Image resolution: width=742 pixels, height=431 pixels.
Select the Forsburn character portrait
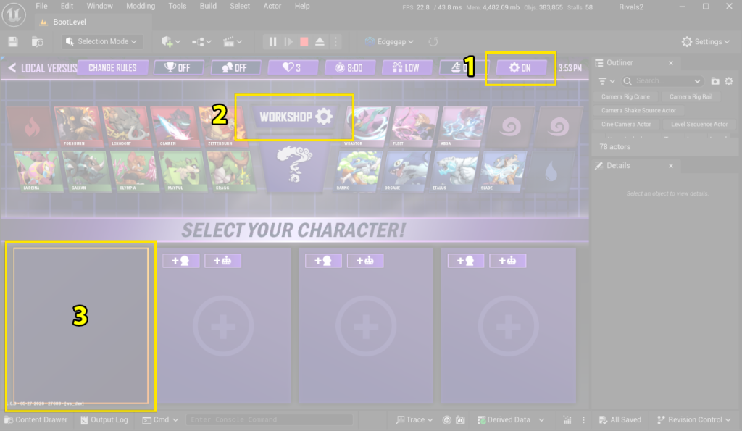click(78, 127)
